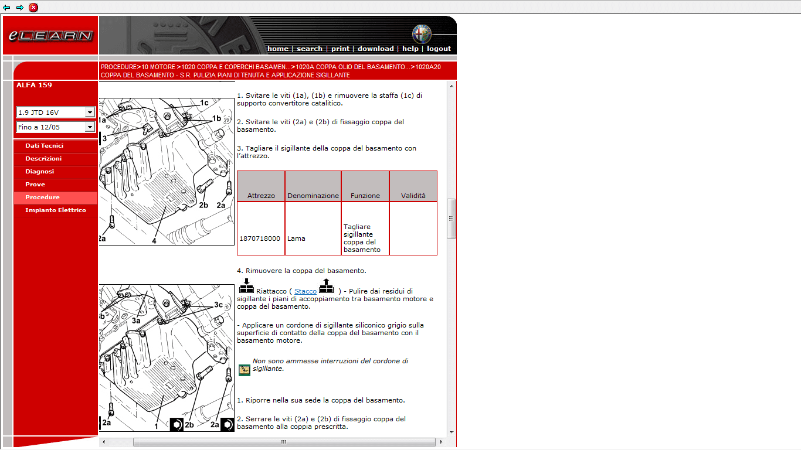The height and width of the screenshot is (450, 801).
Task: Click 10 MOTORE in the breadcrumb
Action: pos(158,67)
